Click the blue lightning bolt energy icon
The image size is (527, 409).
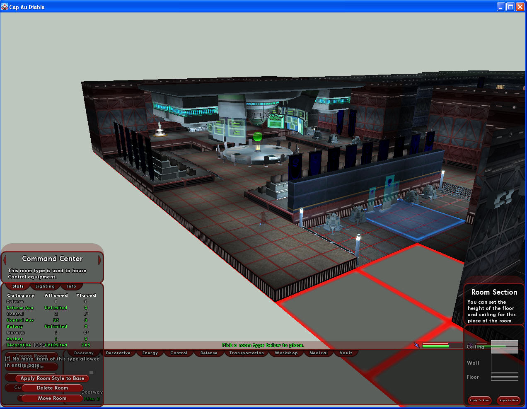pos(417,345)
